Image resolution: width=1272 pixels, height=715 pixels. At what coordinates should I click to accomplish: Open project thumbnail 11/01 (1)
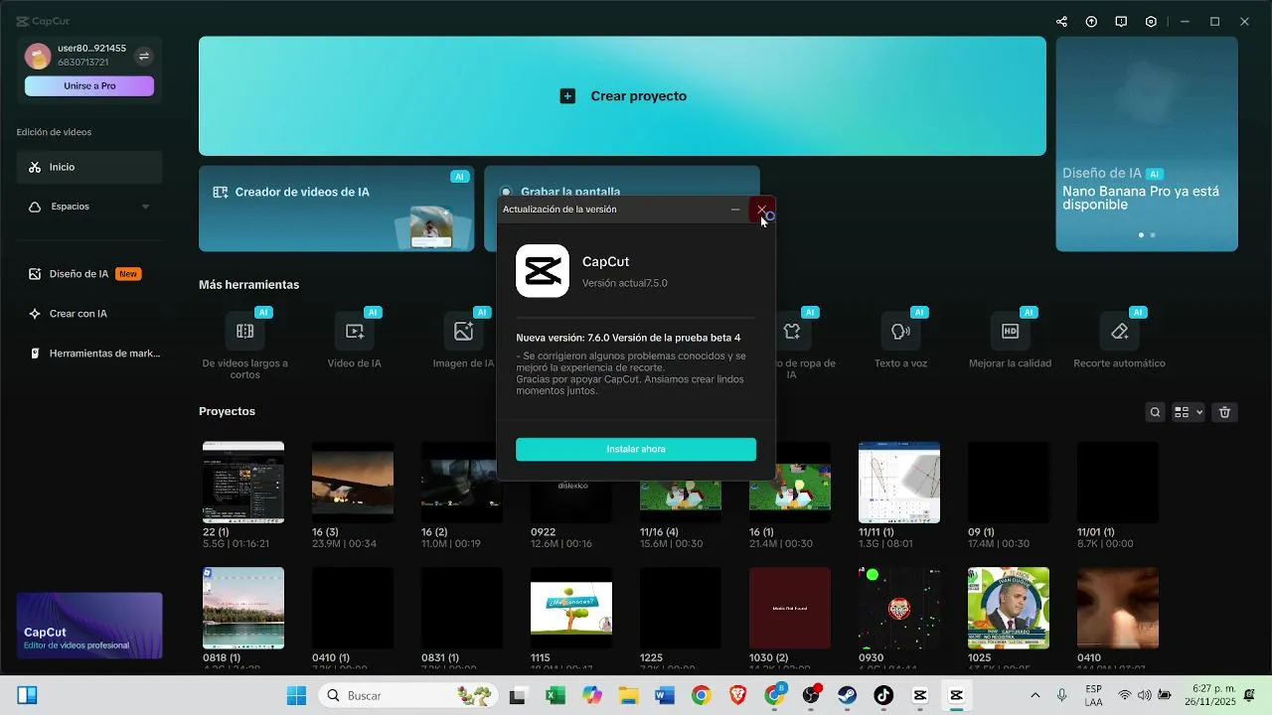click(1118, 483)
